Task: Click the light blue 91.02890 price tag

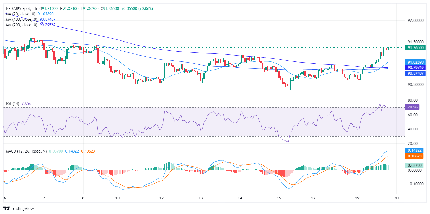Action: (415, 62)
